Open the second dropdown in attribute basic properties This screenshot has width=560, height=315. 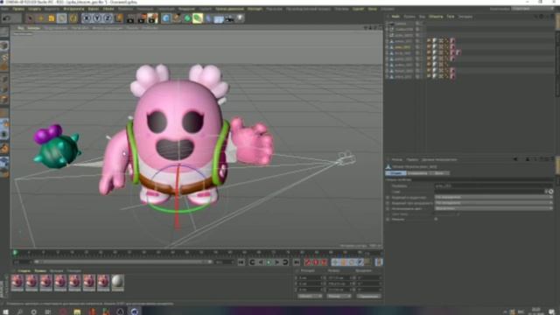493,203
